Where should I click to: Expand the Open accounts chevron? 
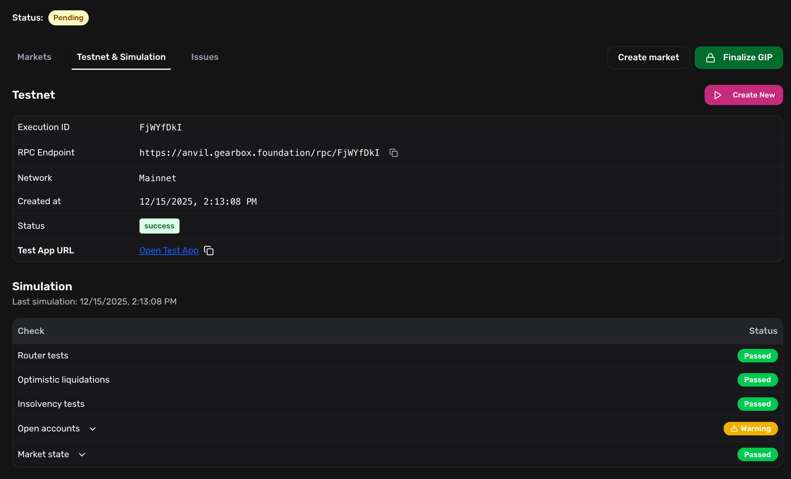click(93, 429)
